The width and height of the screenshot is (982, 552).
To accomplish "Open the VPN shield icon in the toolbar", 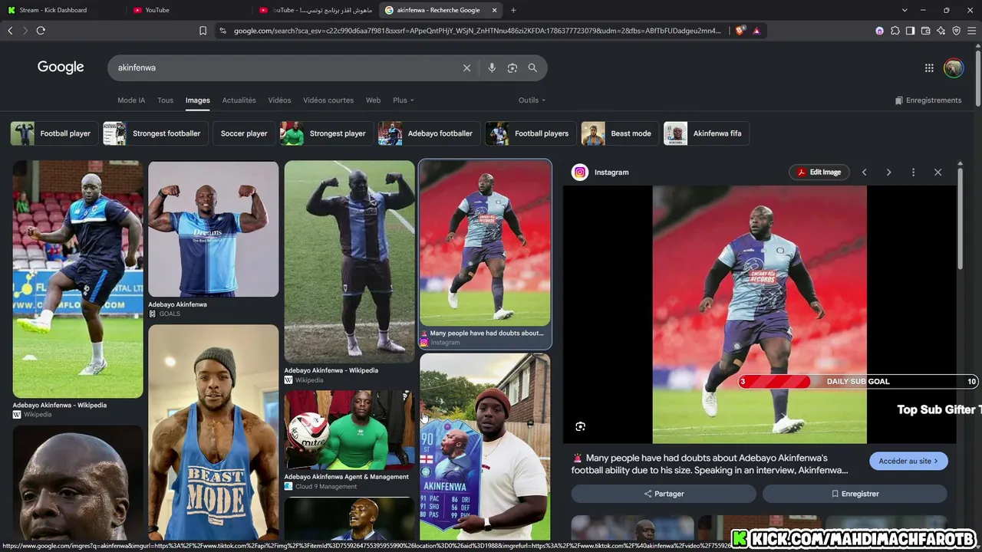I will tap(956, 31).
